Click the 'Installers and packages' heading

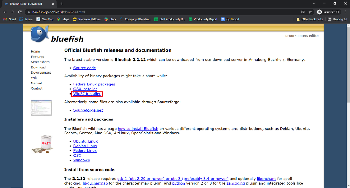89,119
